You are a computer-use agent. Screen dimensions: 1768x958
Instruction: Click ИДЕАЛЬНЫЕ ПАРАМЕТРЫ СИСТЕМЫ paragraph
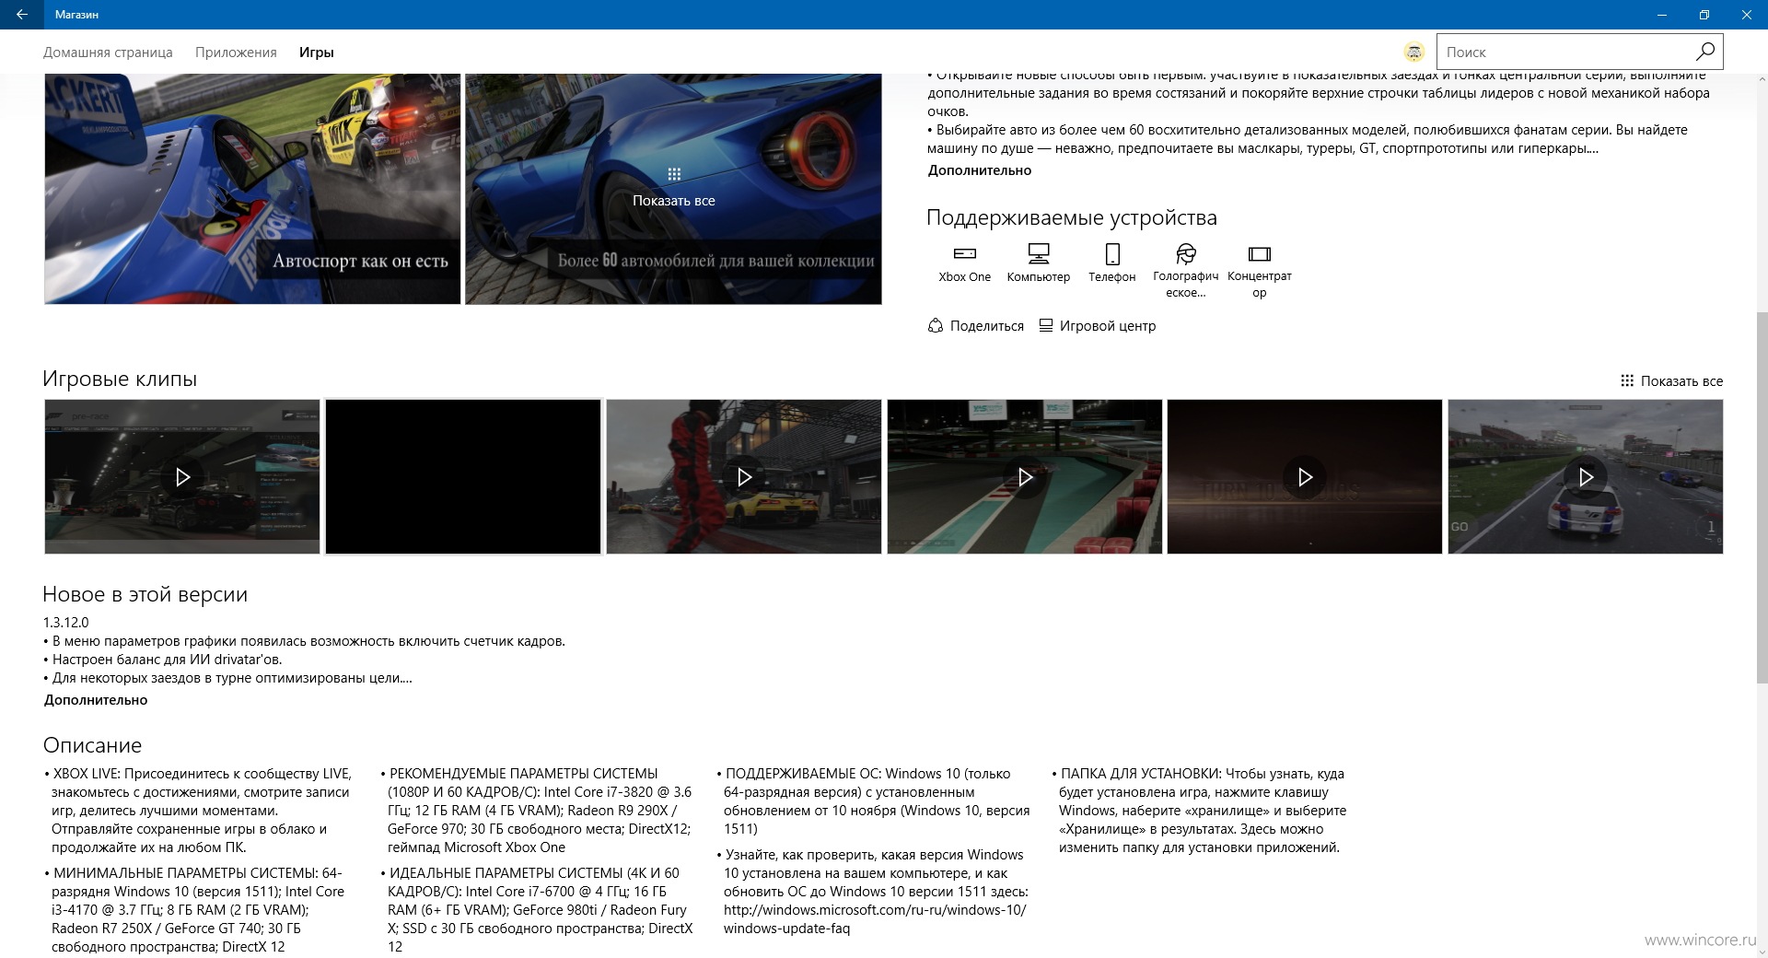point(537,910)
